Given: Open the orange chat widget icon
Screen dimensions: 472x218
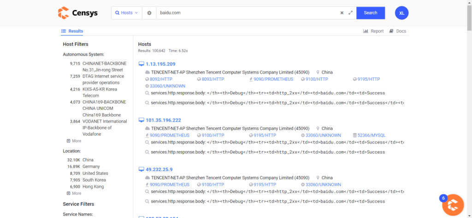Looking at the screenshot, I should pos(453,205).
